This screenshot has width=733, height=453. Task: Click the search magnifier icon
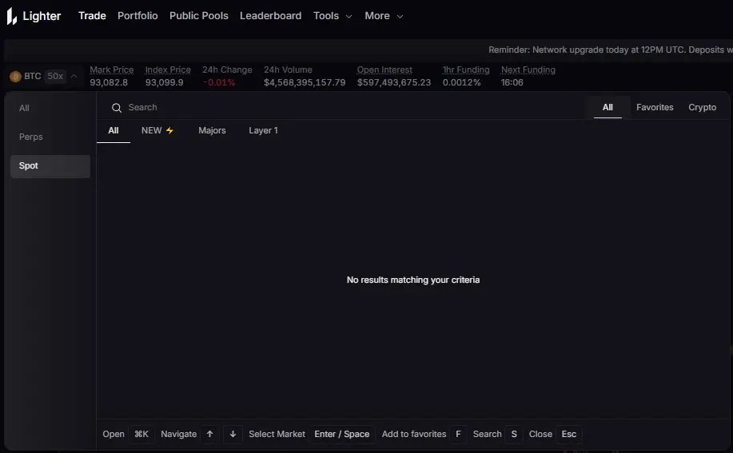117,108
